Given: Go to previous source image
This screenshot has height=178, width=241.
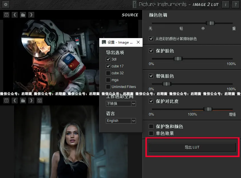Looking at the screenshot, I should pos(15,15).
